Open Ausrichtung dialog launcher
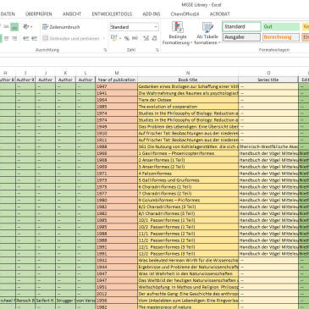 tap(105, 50)
